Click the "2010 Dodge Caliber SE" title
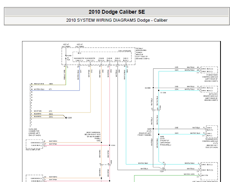The image size is (230, 182). click(117, 12)
